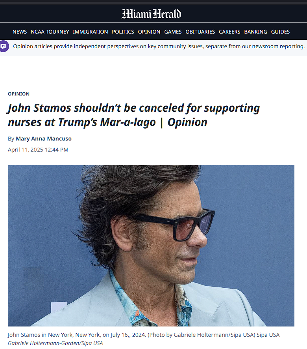The image size is (307, 349).
Task: Select Careers in the navigation bar
Action: click(x=229, y=32)
